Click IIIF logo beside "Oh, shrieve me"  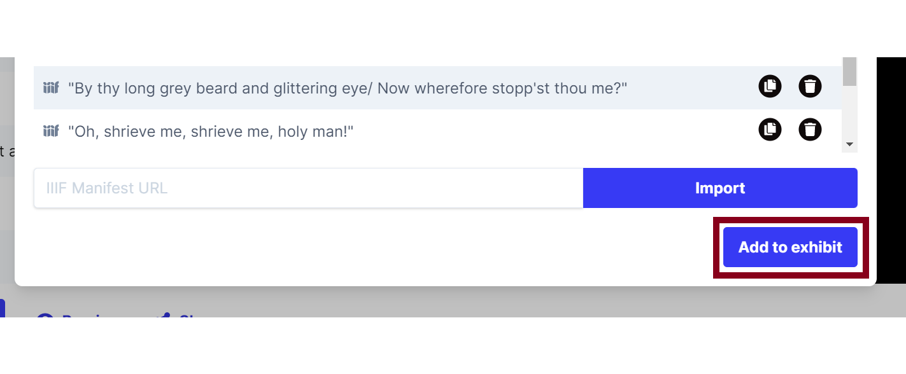pyautogui.click(x=51, y=131)
